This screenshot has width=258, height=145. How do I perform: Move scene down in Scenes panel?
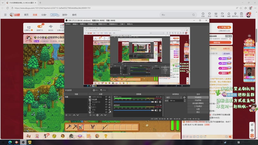tap(78, 115)
